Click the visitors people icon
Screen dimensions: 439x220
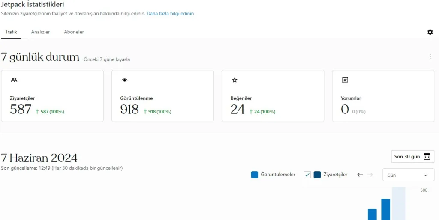click(14, 80)
